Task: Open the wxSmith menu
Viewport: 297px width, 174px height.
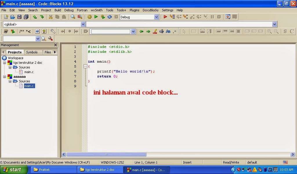Action: [97, 10]
